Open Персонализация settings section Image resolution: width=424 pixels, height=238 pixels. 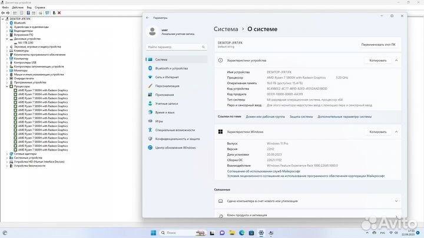click(176, 86)
